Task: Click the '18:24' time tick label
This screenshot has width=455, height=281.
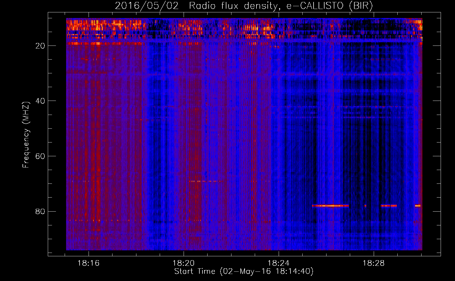Action: (279, 263)
